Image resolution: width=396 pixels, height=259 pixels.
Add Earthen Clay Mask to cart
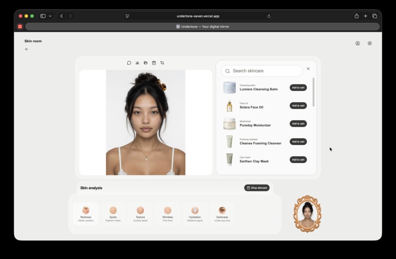298,159
